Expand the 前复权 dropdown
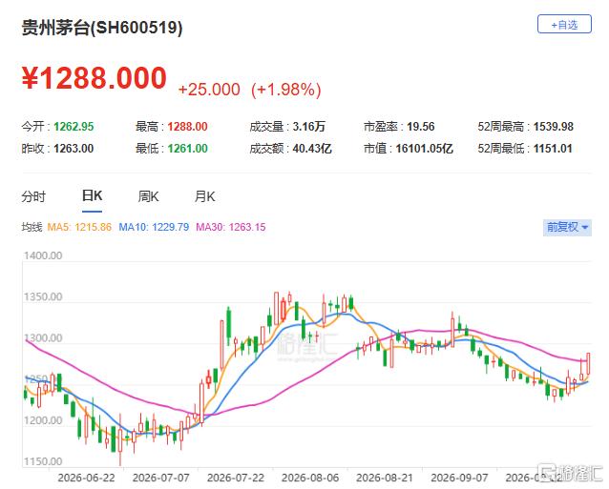609x489 pixels. coord(567,227)
